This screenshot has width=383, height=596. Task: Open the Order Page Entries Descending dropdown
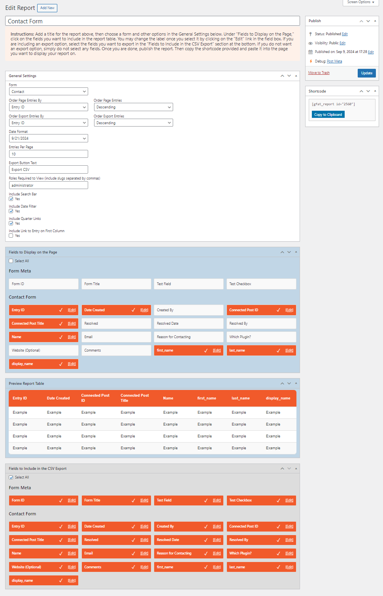[133, 107]
